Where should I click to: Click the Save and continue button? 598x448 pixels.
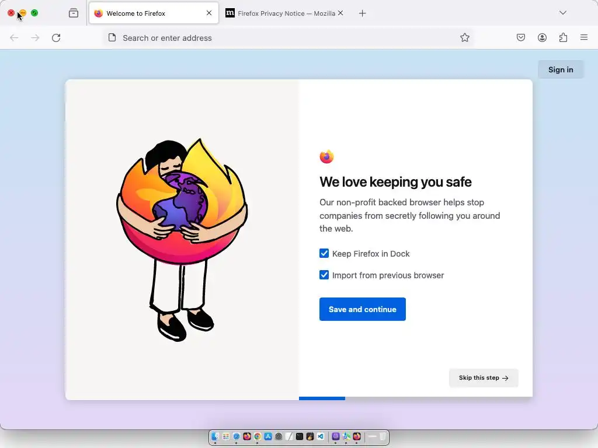[x=362, y=309]
